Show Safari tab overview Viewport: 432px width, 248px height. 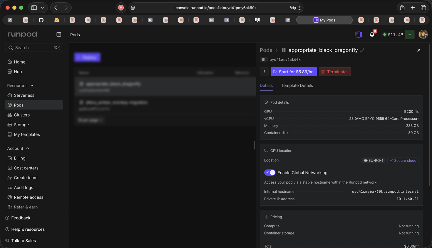click(423, 8)
